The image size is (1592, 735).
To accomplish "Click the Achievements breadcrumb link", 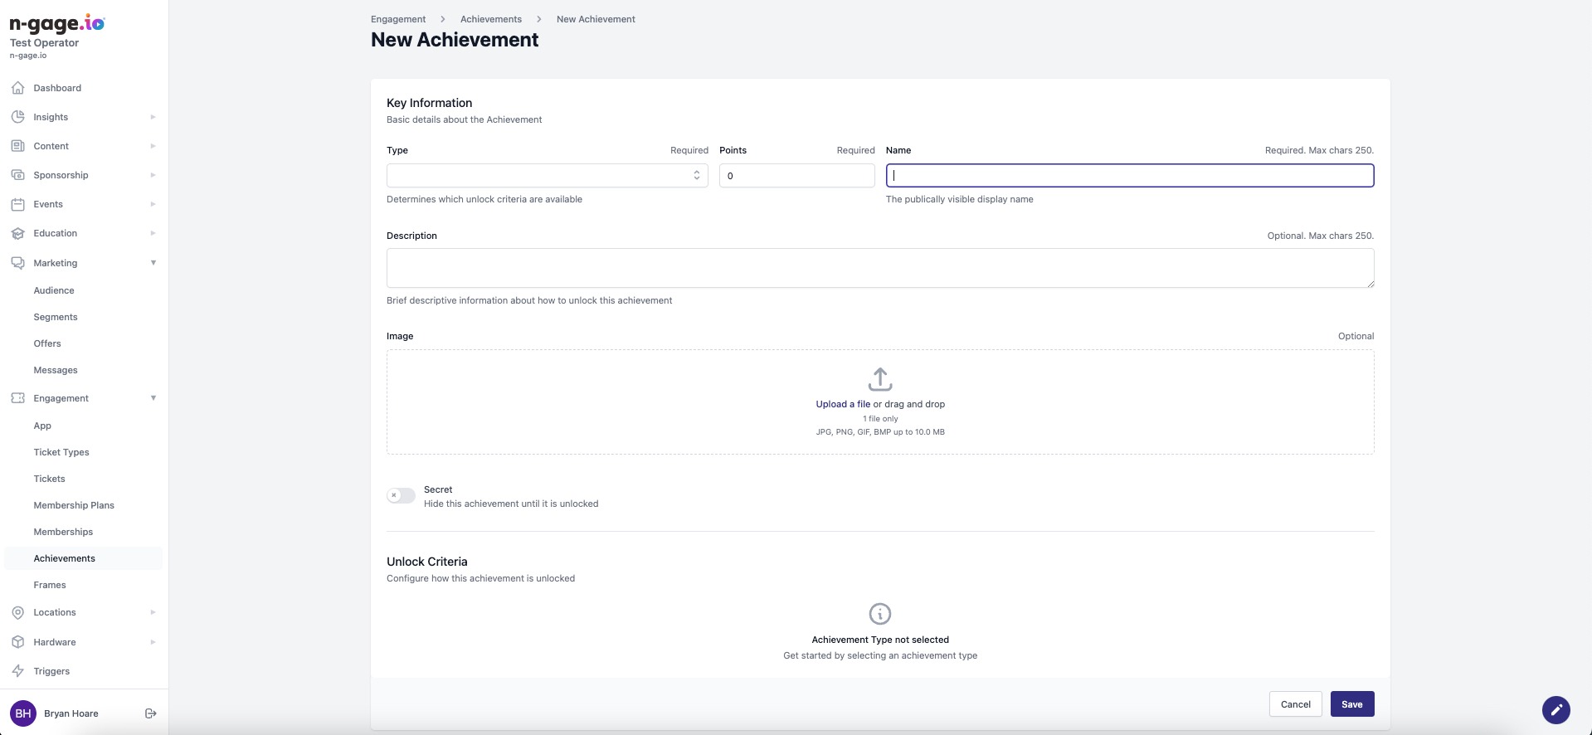I will tap(491, 19).
